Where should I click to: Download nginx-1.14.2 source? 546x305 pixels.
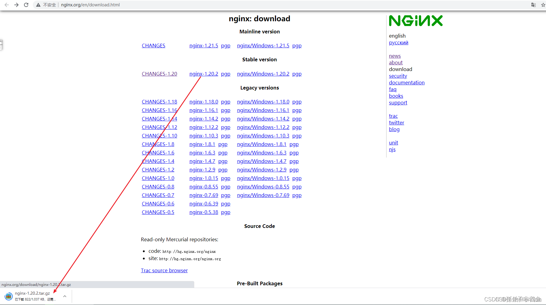coord(204,119)
